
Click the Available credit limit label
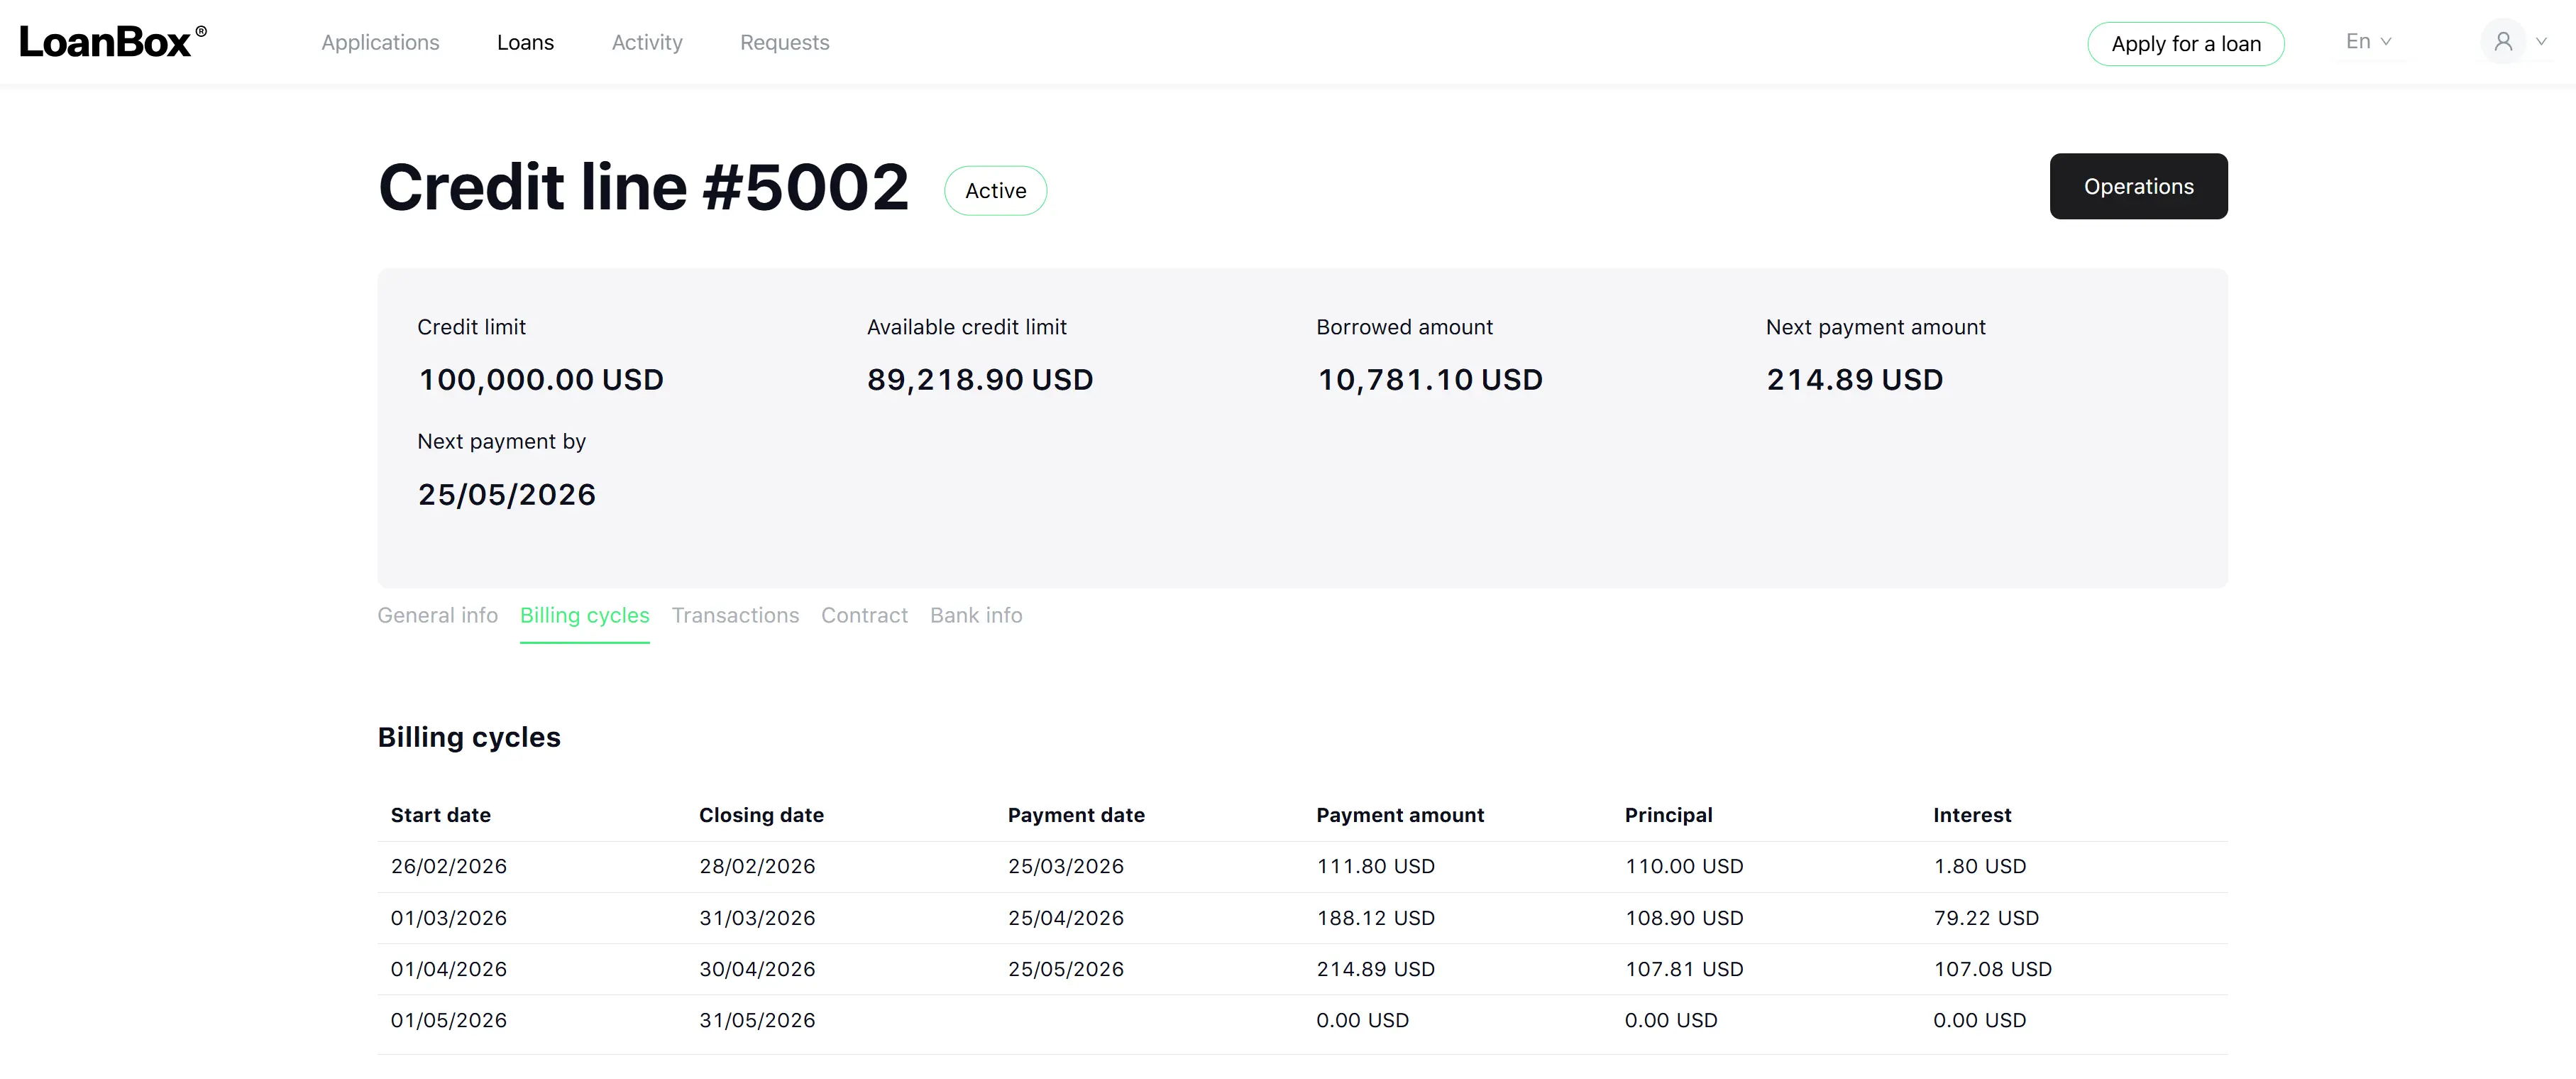tap(967, 327)
